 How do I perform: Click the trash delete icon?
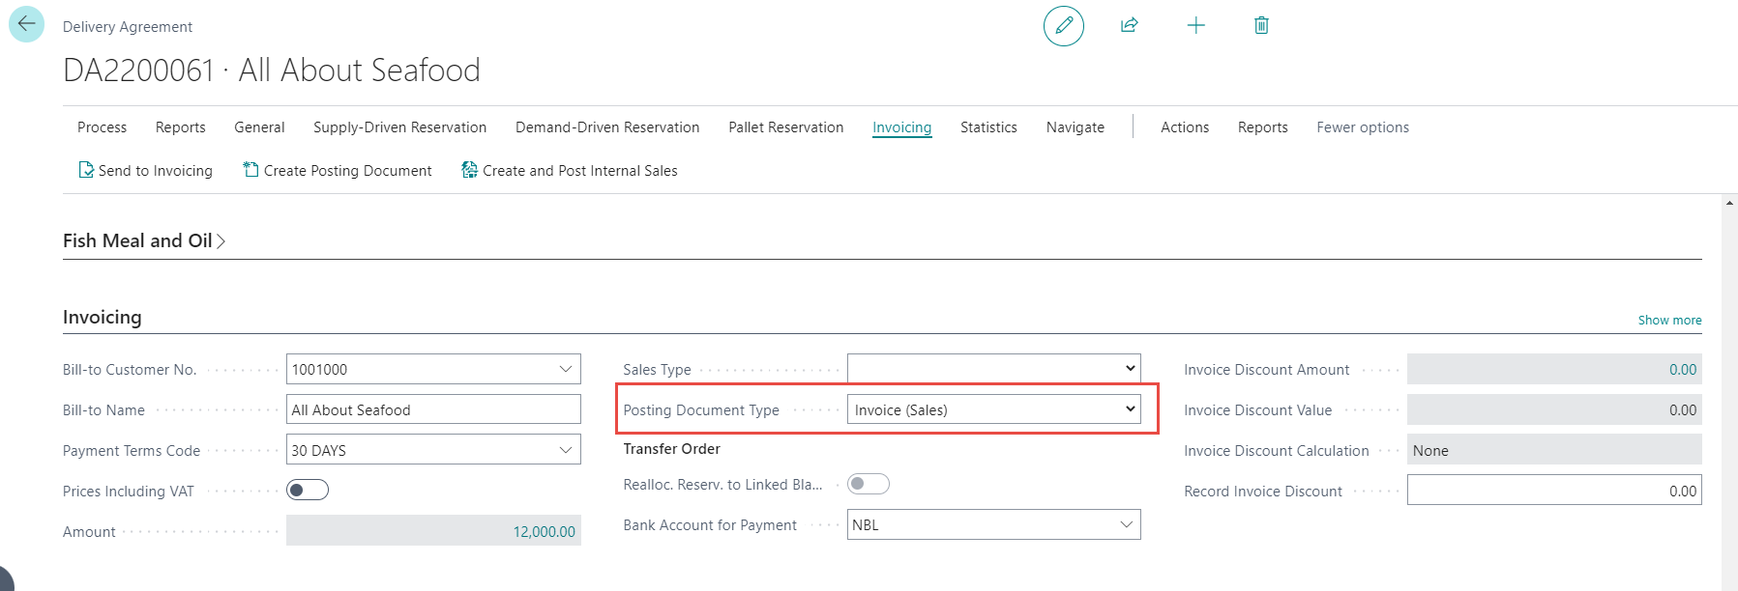pyautogui.click(x=1261, y=26)
